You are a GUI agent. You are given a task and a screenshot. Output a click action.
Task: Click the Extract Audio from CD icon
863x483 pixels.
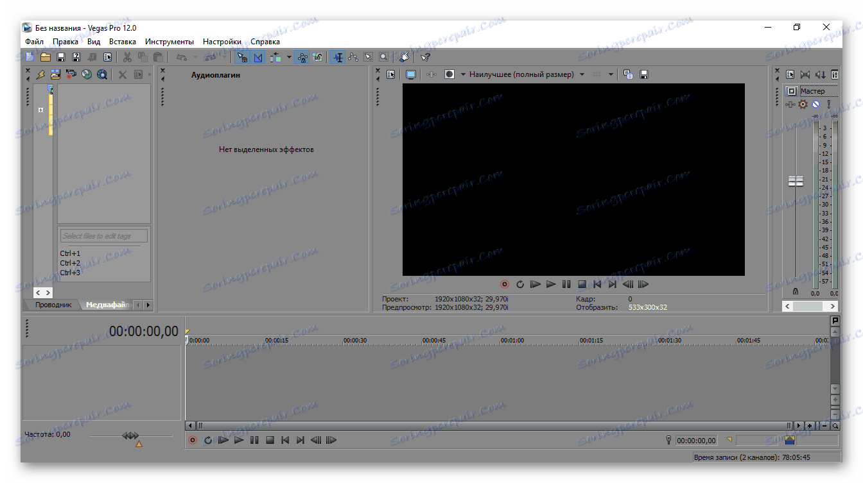pyautogui.click(x=87, y=74)
